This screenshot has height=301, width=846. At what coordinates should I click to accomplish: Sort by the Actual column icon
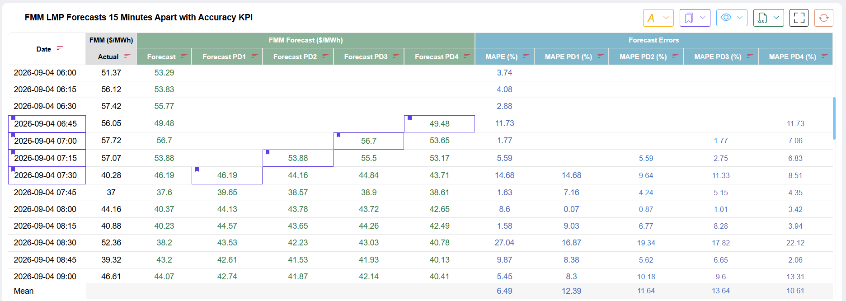[x=127, y=56]
